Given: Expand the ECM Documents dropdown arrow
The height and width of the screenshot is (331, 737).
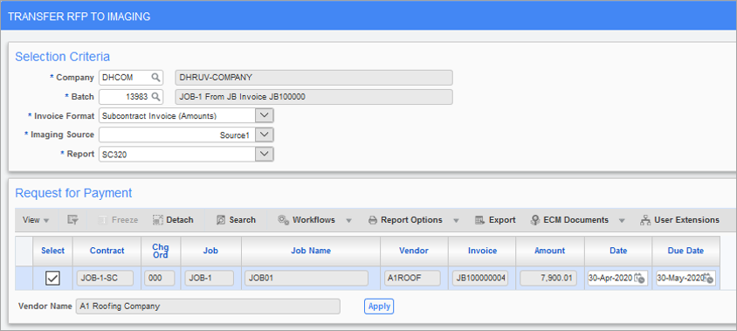Looking at the screenshot, I should pos(622,220).
